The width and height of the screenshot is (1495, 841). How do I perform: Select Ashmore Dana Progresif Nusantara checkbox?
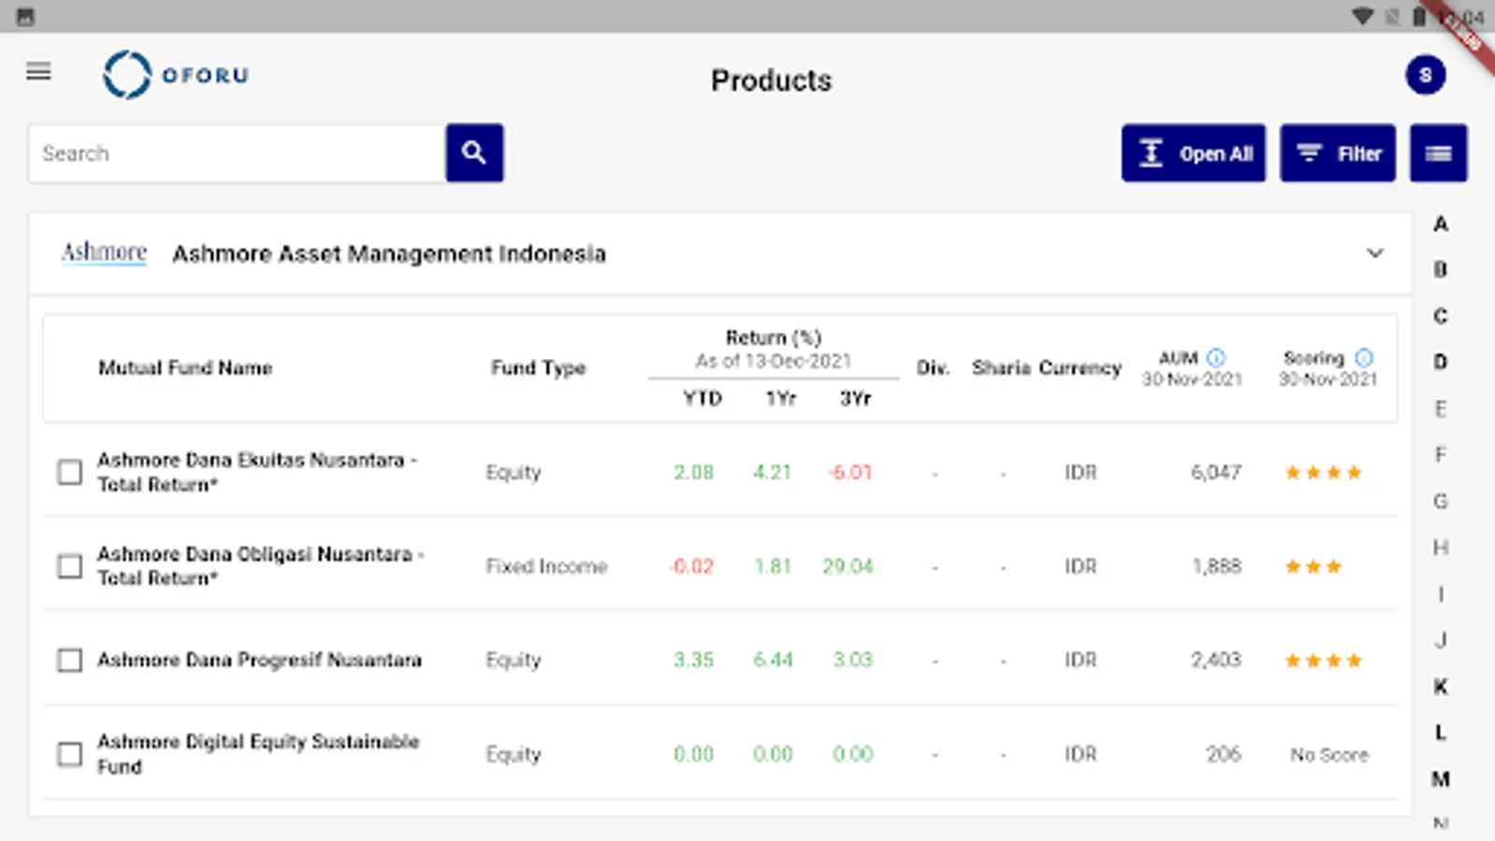point(70,661)
